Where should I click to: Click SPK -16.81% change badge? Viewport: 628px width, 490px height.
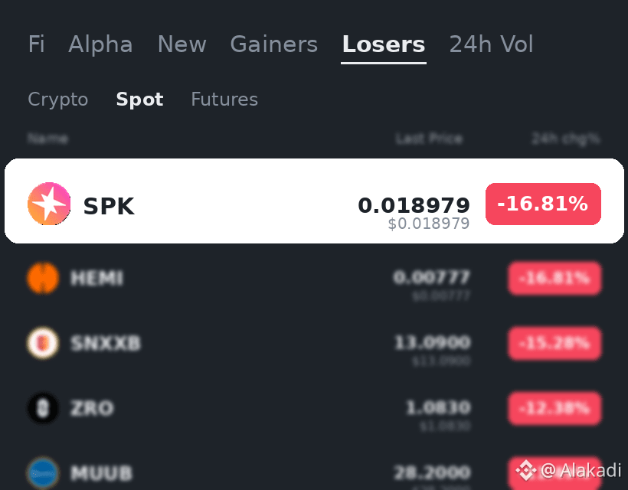[x=543, y=204]
